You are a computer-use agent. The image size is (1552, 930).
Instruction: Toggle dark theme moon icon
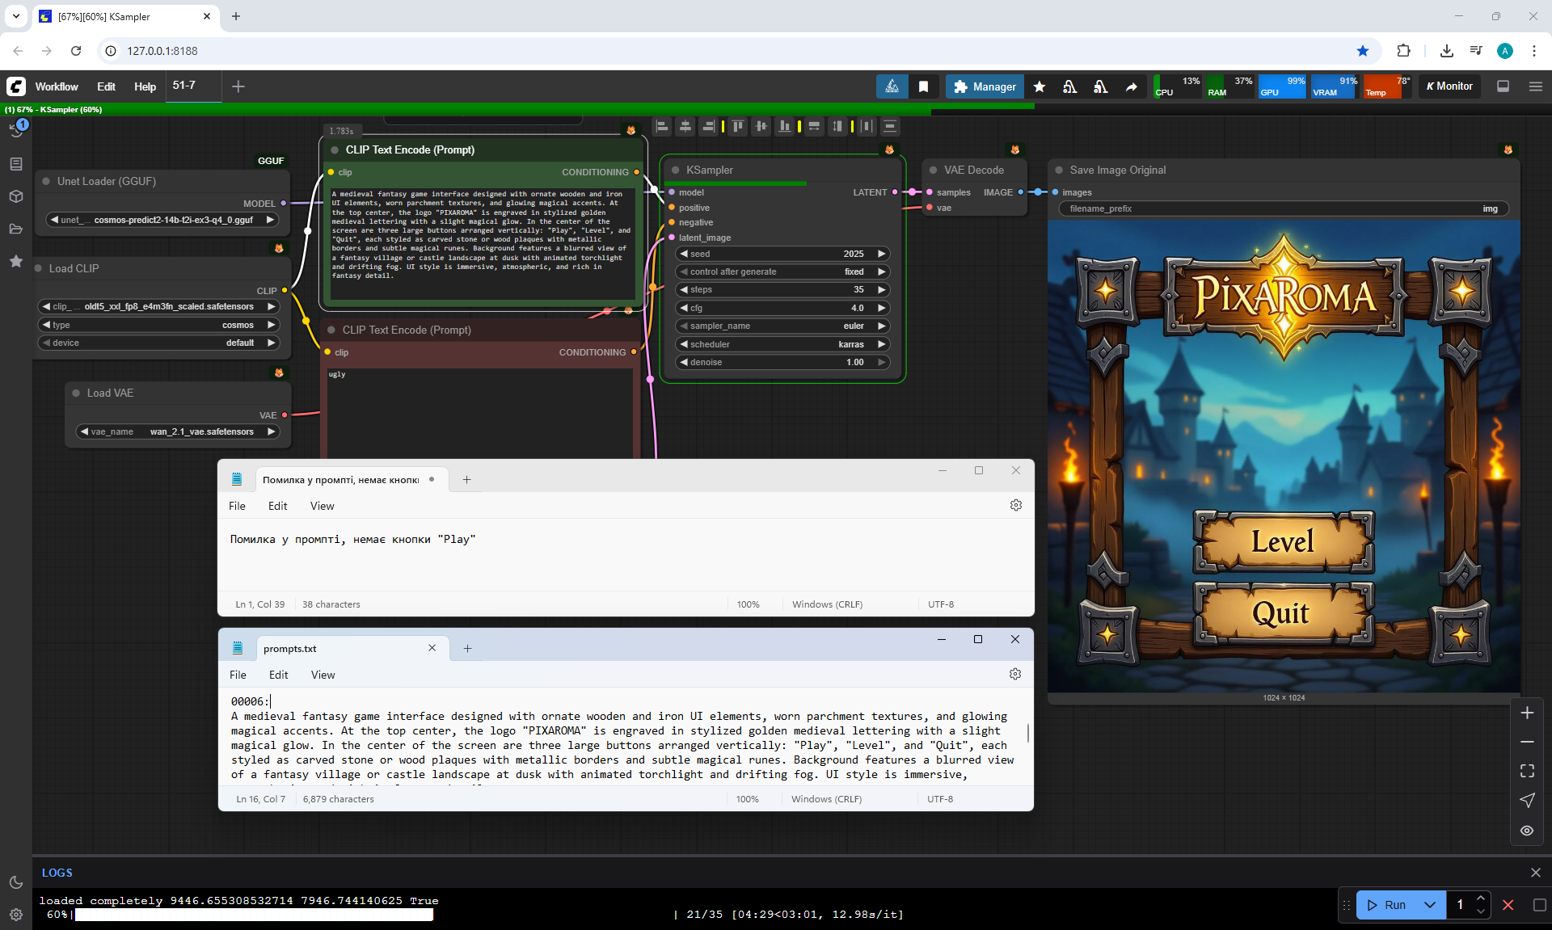coord(16,882)
